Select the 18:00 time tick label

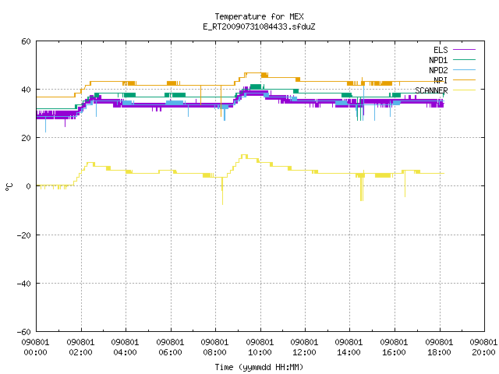click(440, 352)
